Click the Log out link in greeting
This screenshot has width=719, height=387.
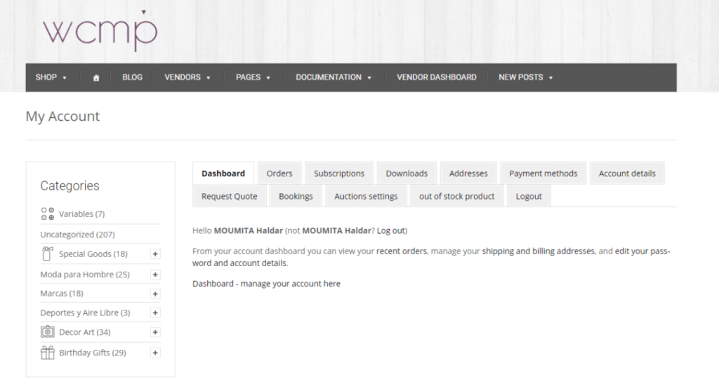click(x=390, y=230)
